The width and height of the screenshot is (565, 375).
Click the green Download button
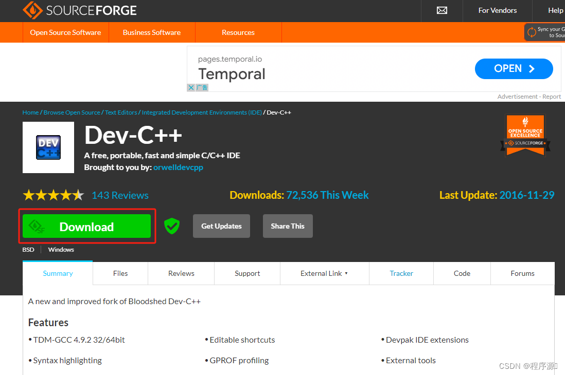tap(86, 226)
